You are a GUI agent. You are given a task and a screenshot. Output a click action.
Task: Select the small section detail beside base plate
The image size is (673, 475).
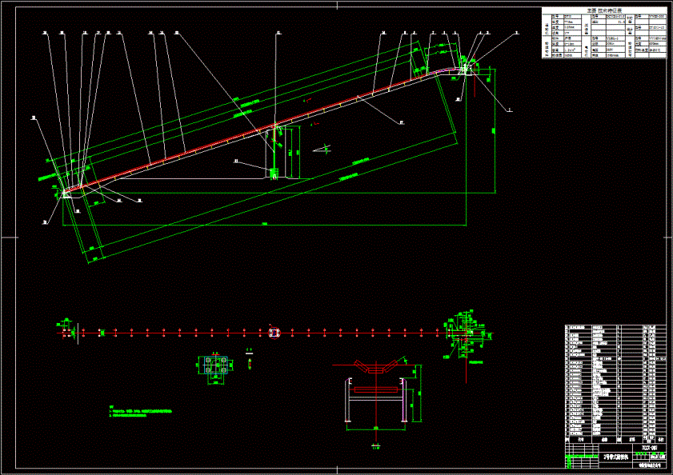250,361
